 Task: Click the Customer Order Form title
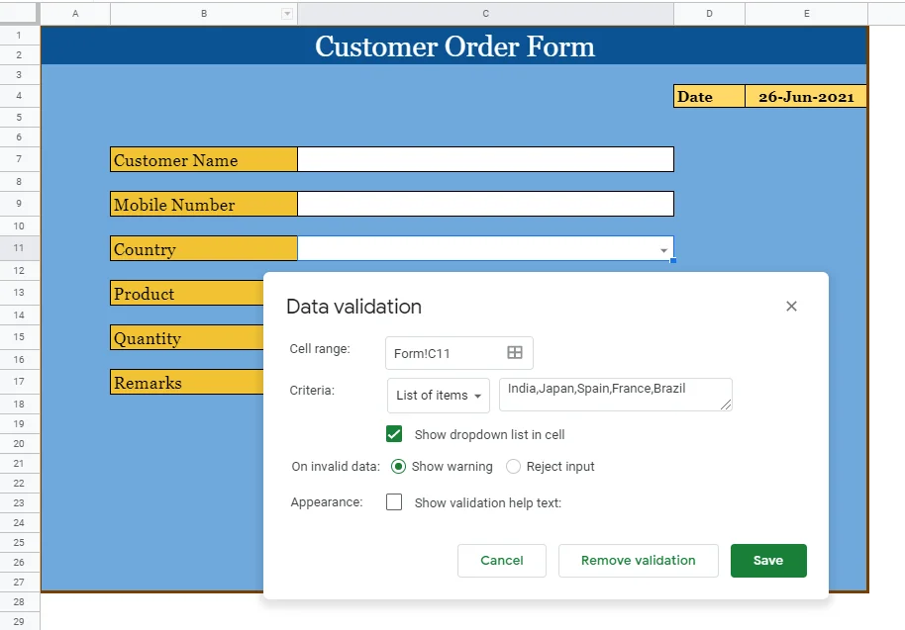tap(454, 46)
